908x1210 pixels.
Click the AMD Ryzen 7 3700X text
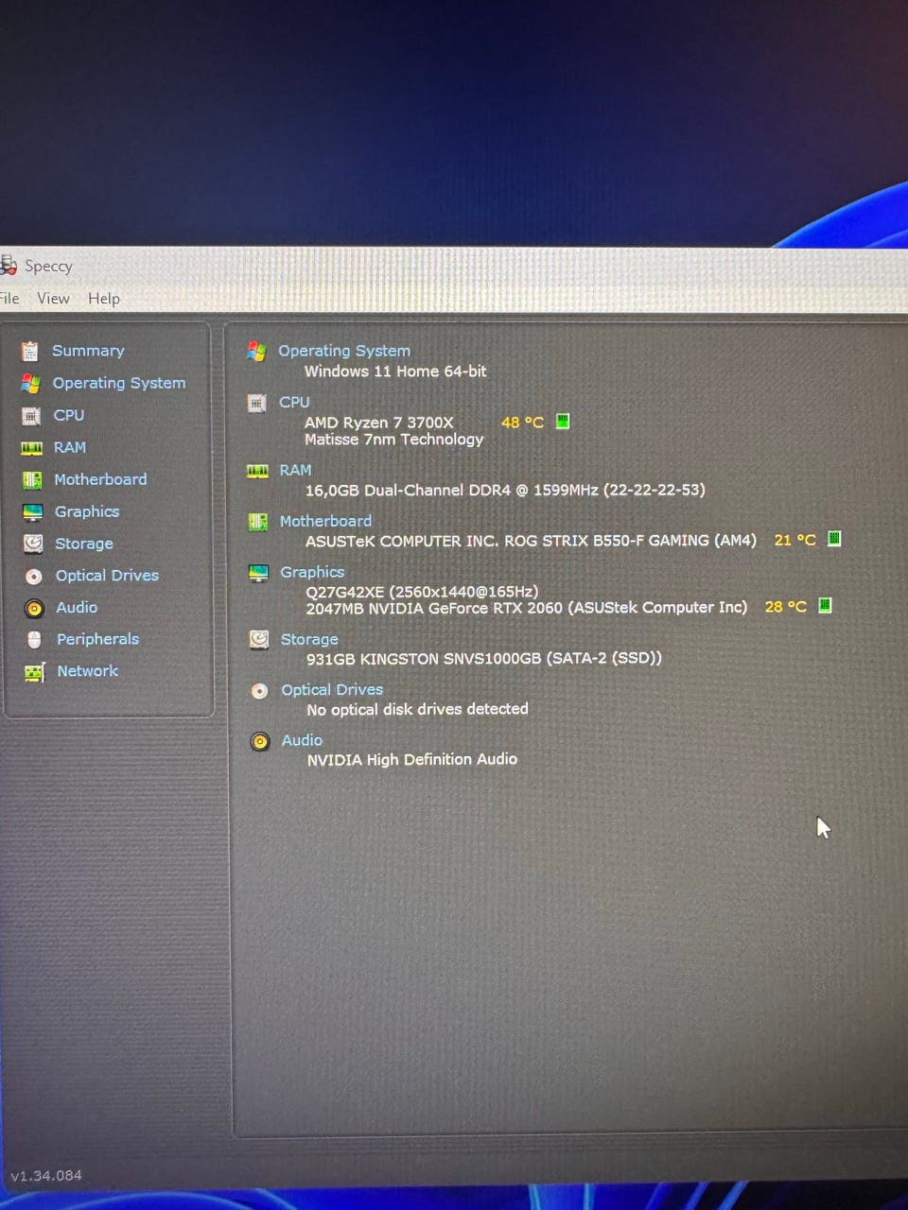pyautogui.click(x=379, y=423)
